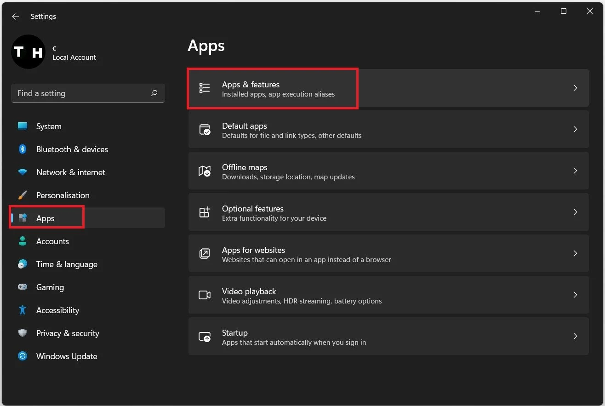Image resolution: width=605 pixels, height=406 pixels.
Task: Click 'Apps that start automatically' description
Action: [x=294, y=343]
